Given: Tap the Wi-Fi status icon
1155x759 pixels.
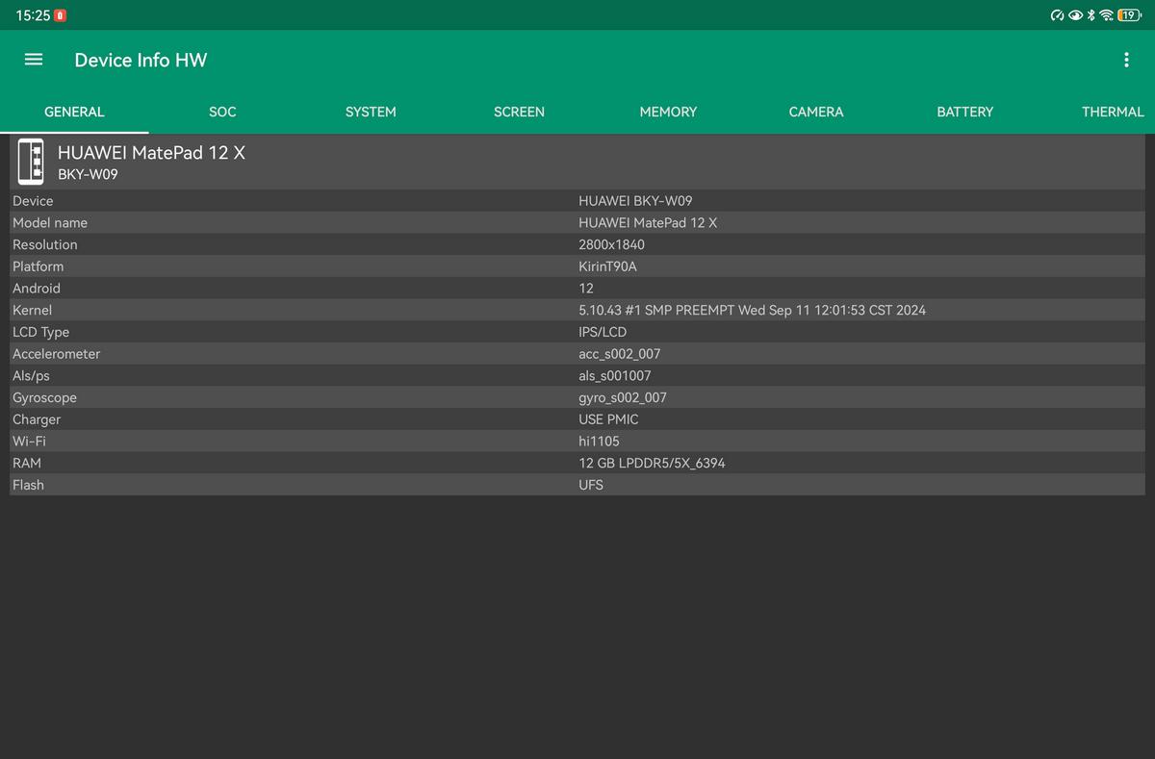Looking at the screenshot, I should coord(1107,15).
